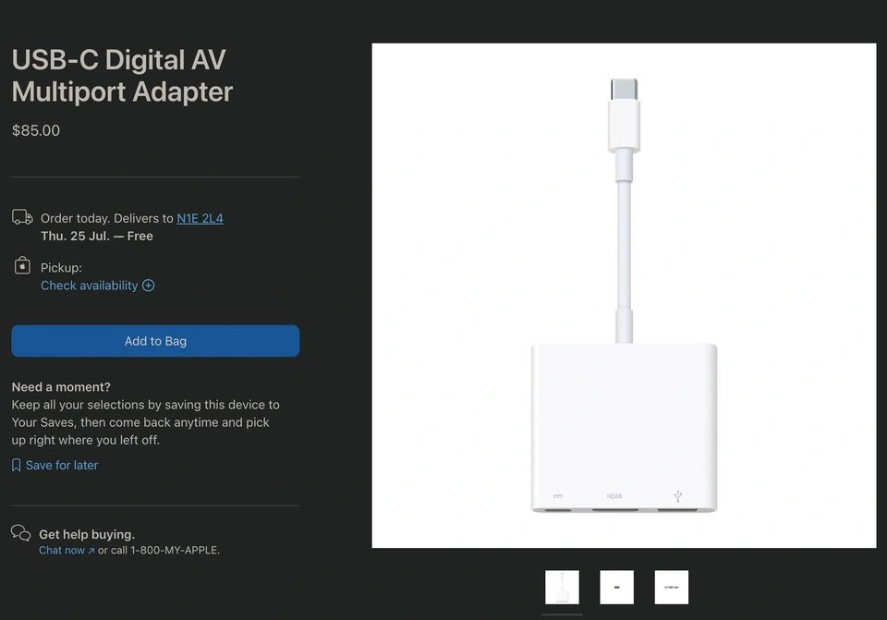This screenshot has height=620, width=887.
Task: Click the Apple pickup bag icon
Action: click(22, 266)
